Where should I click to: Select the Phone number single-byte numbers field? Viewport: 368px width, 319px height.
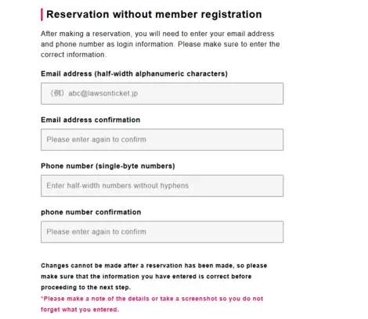pos(162,186)
